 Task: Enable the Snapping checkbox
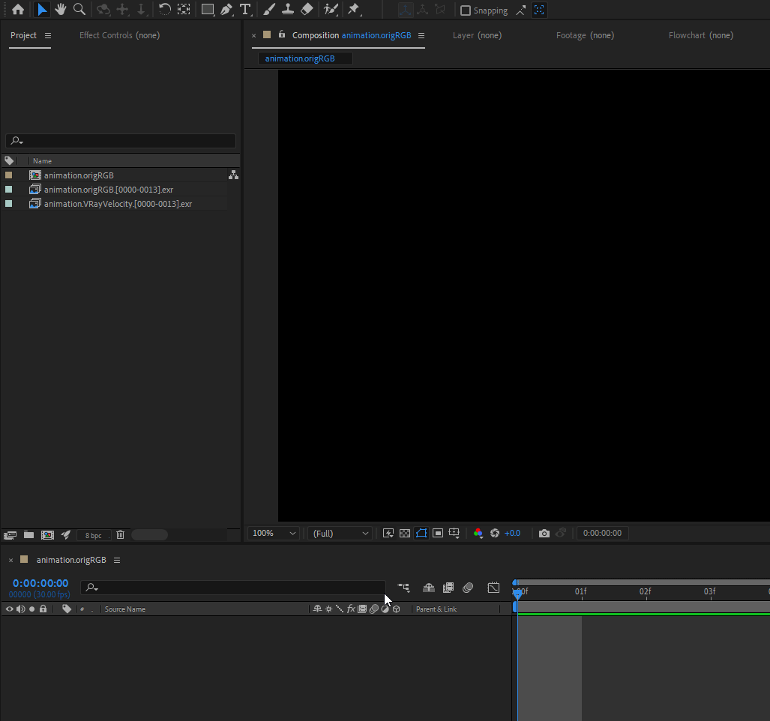pos(466,10)
